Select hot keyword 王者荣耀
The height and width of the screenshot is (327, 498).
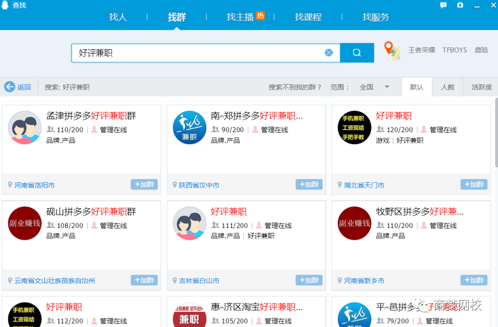(x=421, y=50)
